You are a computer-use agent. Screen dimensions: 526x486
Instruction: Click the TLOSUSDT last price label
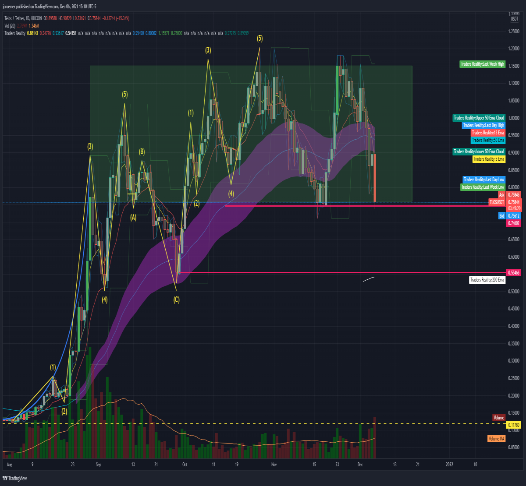[497, 202]
